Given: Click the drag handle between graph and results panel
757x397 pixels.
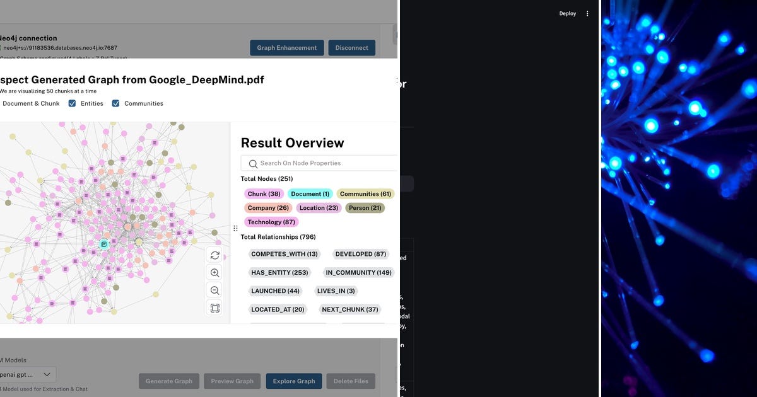Looking at the screenshot, I should click(x=235, y=228).
